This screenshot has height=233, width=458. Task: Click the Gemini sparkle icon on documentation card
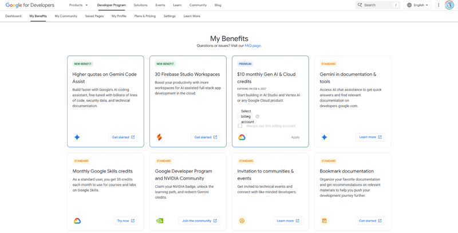(324, 137)
